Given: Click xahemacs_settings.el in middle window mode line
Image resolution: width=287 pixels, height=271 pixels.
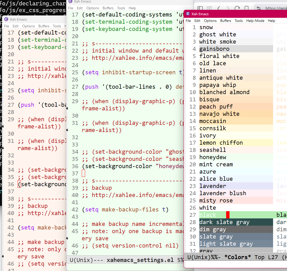Looking at the screenshot, I should tap(140, 260).
